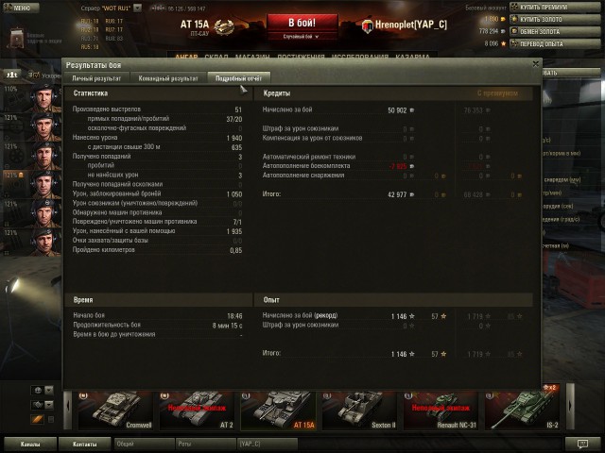Click the credits icon beside 778 294
Image resolution: width=605 pixels, height=453 pixels.
tap(503, 31)
